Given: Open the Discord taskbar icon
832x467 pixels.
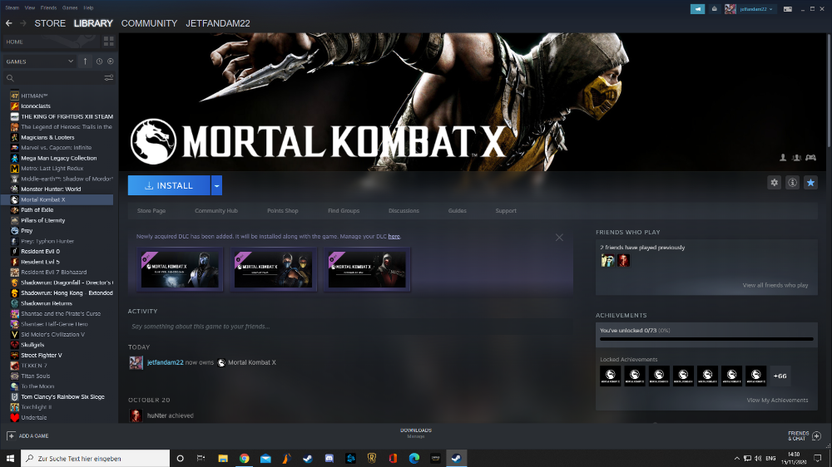Looking at the screenshot, I should pyautogui.click(x=329, y=459).
